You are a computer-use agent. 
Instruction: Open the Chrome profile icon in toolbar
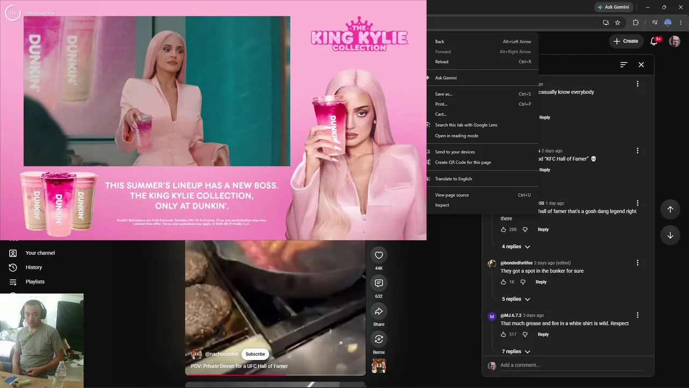tap(668, 23)
